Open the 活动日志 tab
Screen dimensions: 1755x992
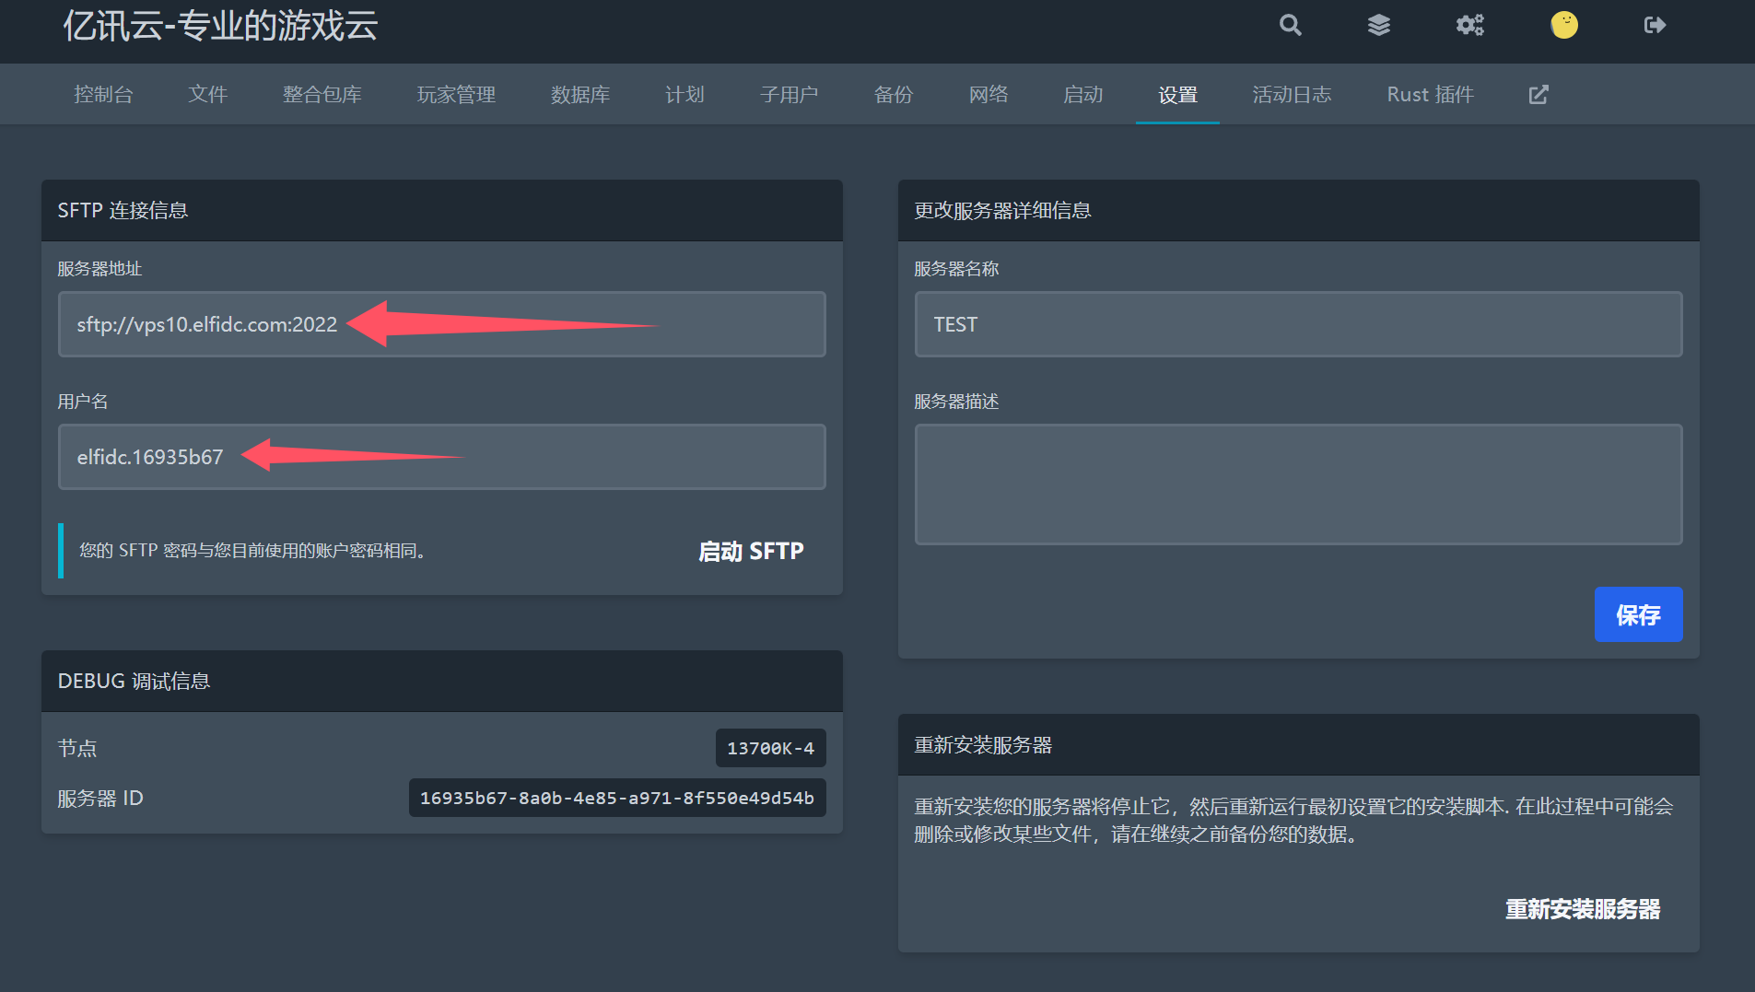point(1292,94)
